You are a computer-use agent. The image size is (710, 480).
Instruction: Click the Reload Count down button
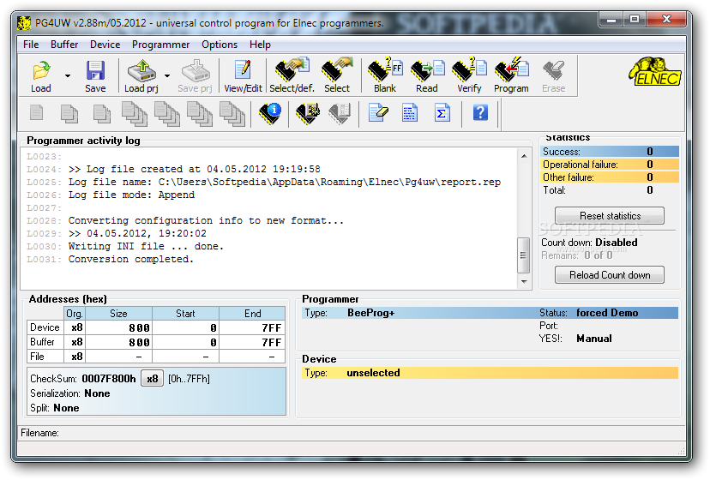[x=610, y=275]
